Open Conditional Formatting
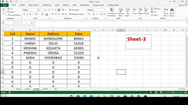The width and height of the screenshot is (188, 105). [x=112, y=12]
